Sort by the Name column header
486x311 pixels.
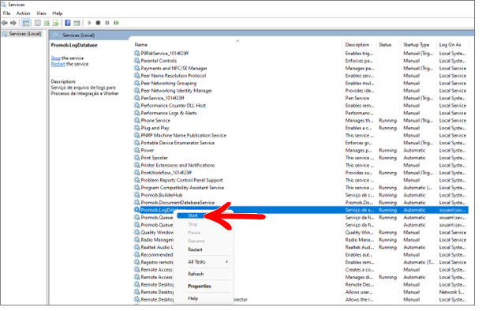pyautogui.click(x=141, y=45)
